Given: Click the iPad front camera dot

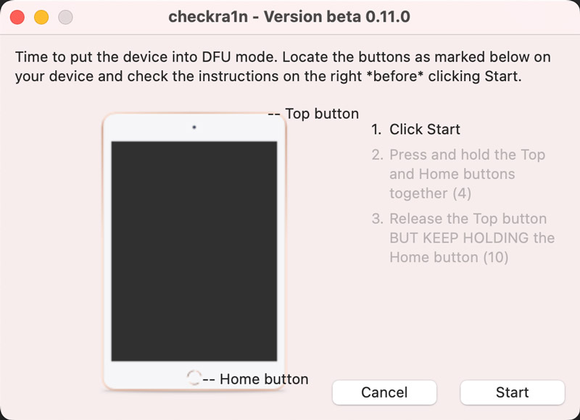Looking at the screenshot, I should pyautogui.click(x=194, y=127).
